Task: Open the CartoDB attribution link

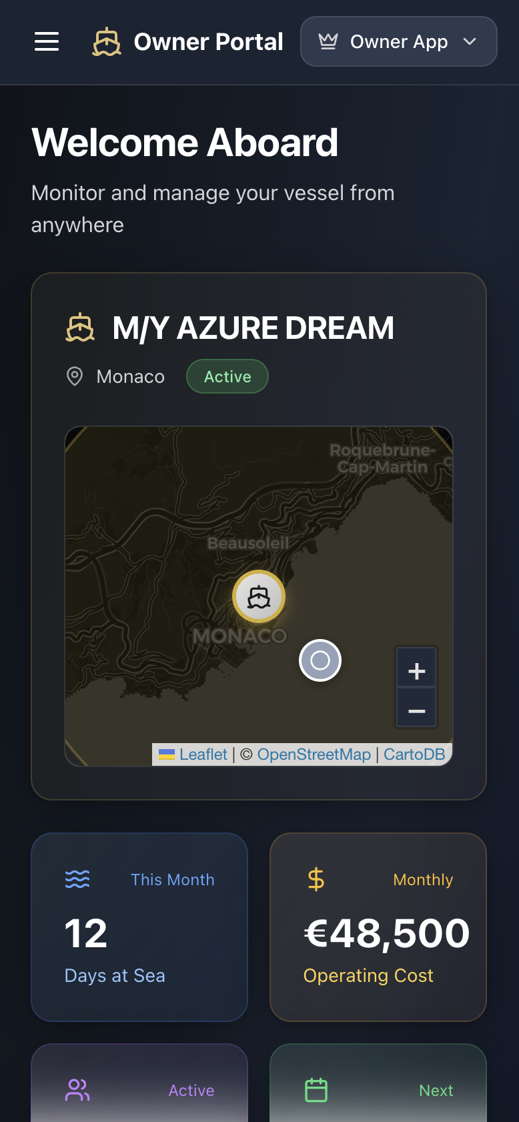Action: tap(414, 754)
